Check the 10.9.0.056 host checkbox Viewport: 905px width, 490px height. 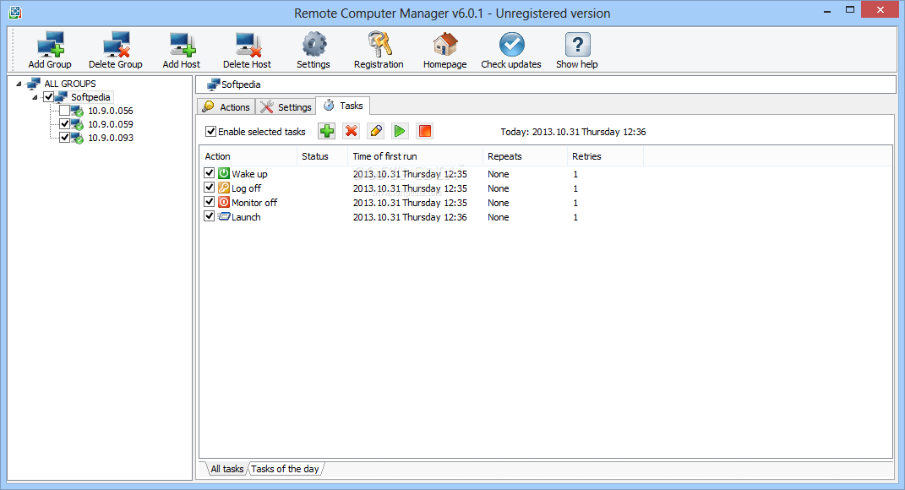(x=64, y=110)
